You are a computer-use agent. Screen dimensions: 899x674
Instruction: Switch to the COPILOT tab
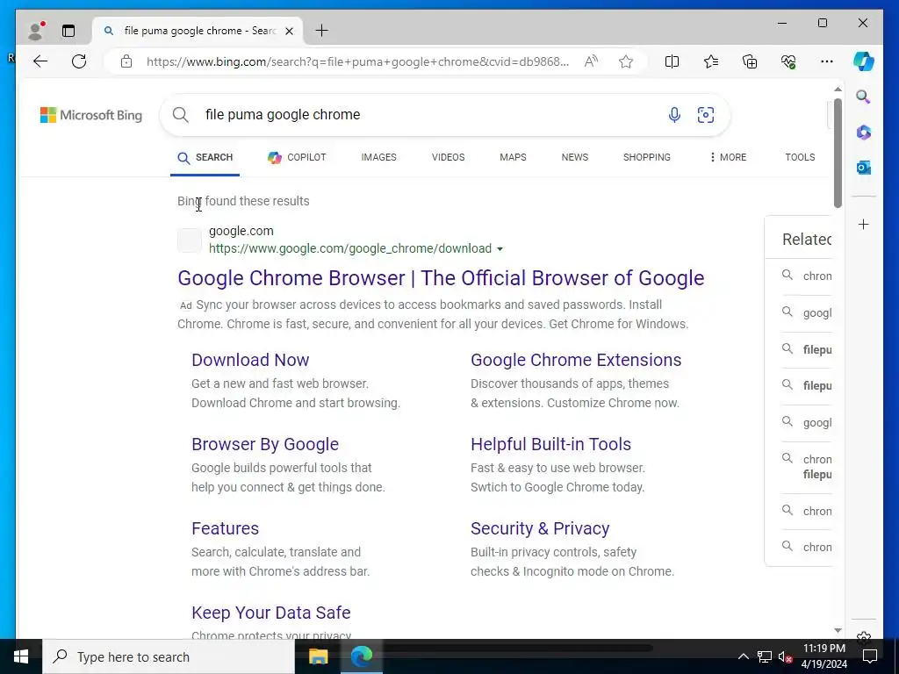tap(297, 158)
